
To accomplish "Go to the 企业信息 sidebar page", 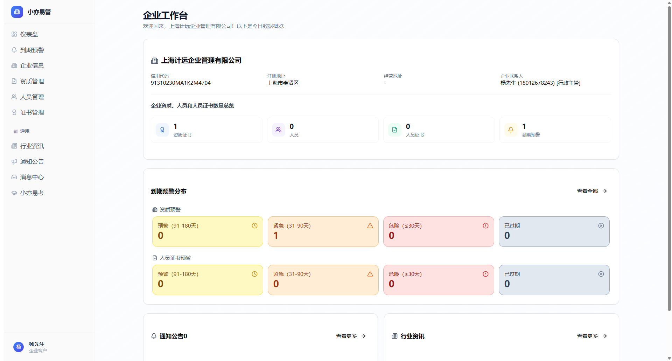I will click(49, 65).
